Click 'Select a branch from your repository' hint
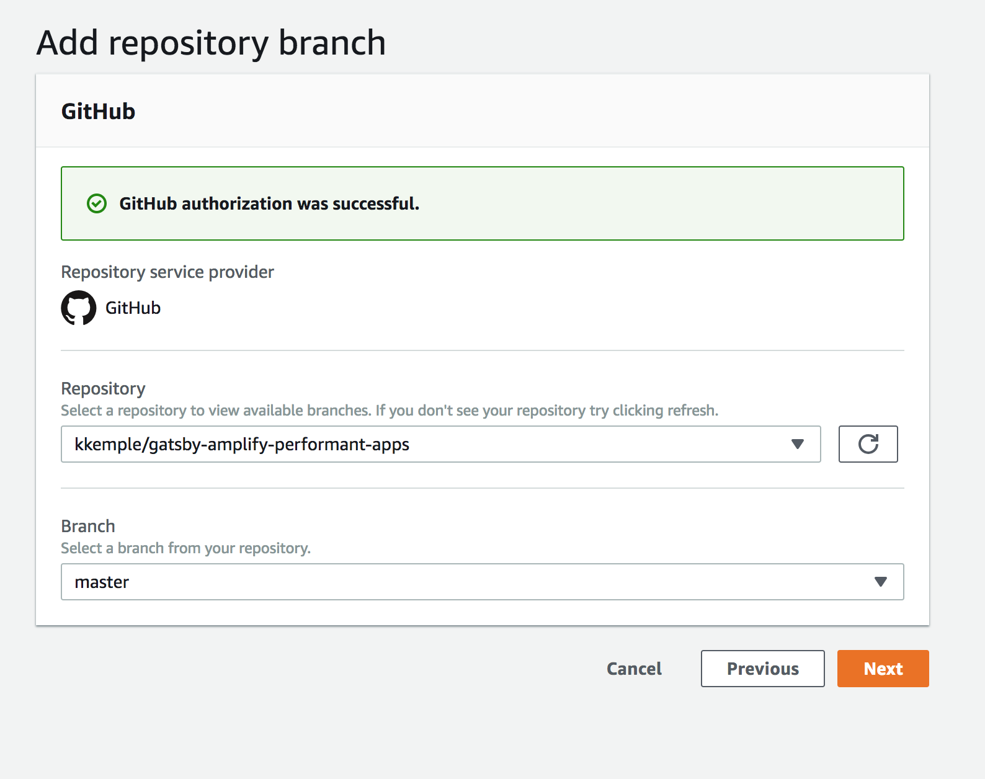Viewport: 985px width, 779px height. point(185,548)
